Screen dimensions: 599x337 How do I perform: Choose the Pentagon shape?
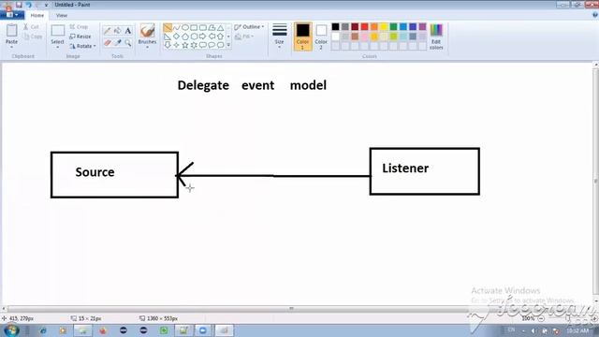(185, 37)
